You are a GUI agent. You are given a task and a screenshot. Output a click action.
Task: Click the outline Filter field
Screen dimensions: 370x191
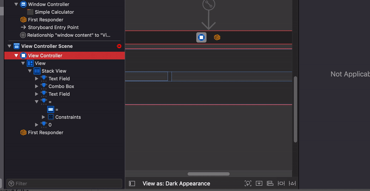[x=64, y=184]
